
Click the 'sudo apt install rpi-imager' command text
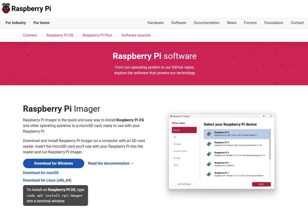[55, 195]
